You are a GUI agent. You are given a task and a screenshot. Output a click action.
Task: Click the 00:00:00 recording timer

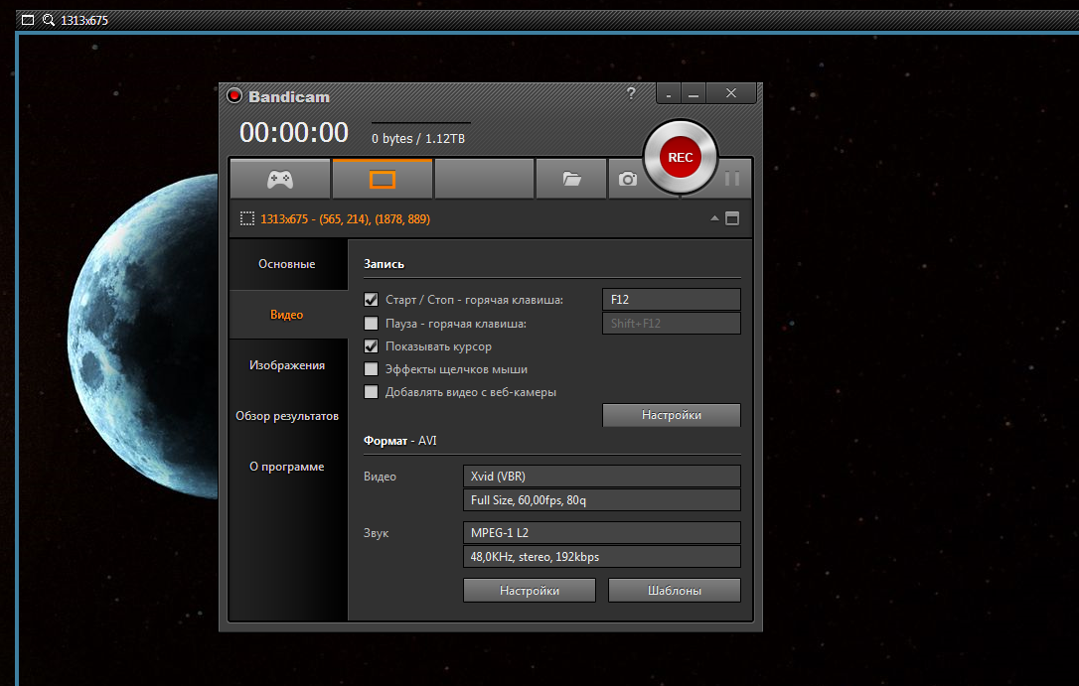294,133
